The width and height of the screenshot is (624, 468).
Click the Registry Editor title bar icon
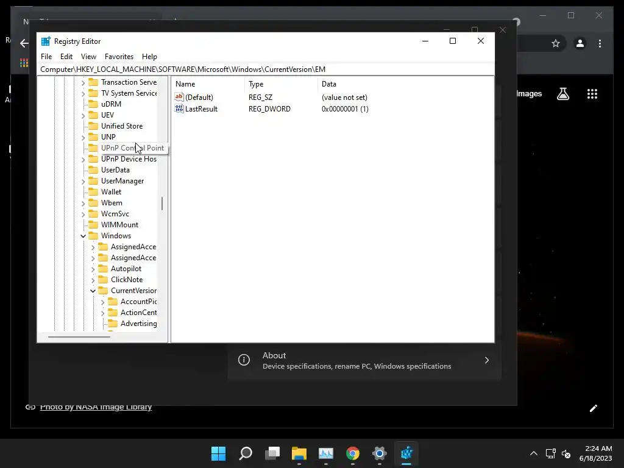[x=46, y=41]
